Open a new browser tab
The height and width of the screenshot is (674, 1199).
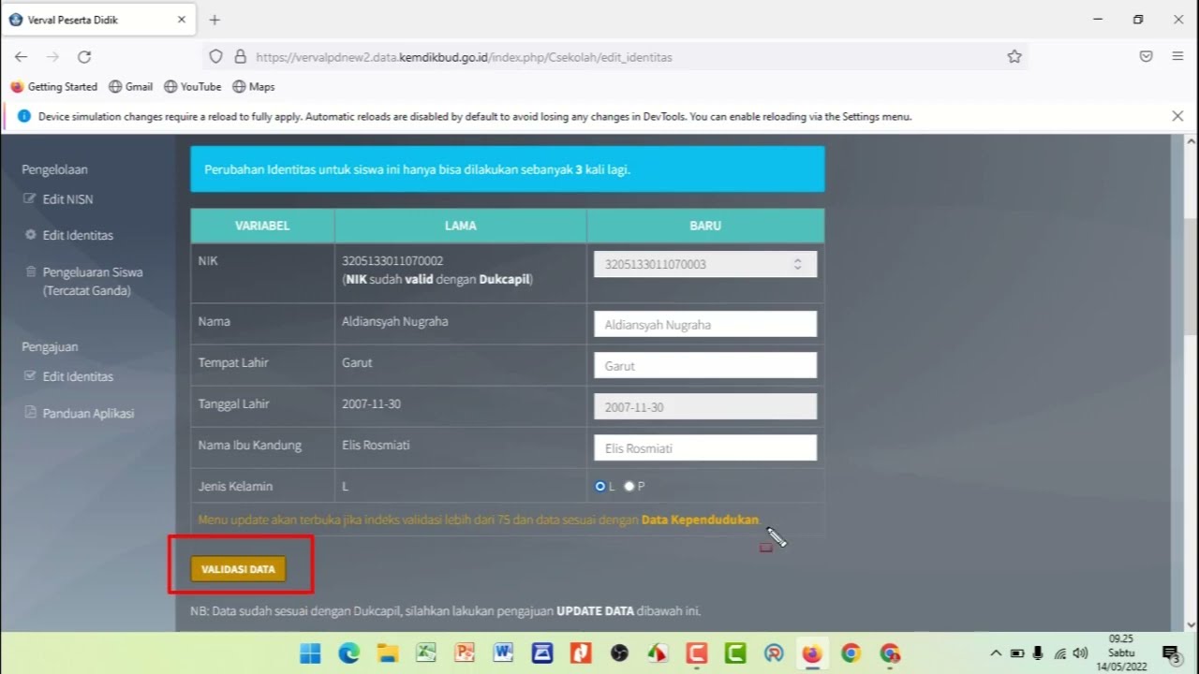tap(215, 20)
